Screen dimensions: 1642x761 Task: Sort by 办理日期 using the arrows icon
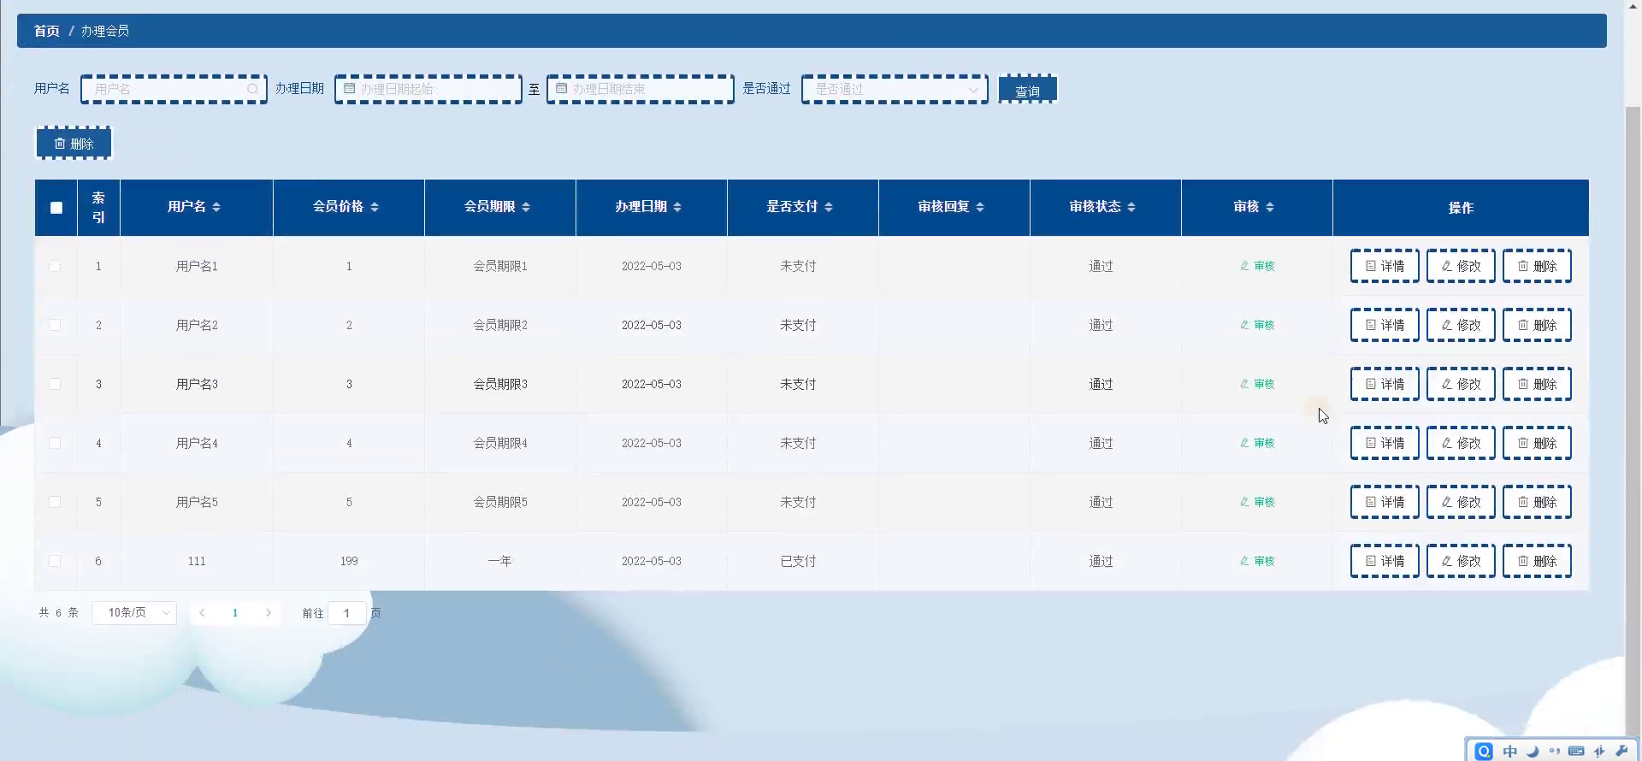[x=677, y=207]
